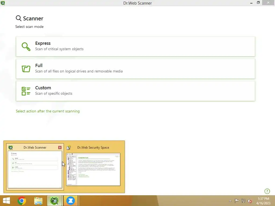This screenshot has height=206, width=275.
Task: Minimize the Dr.Web Scanner window
Action: tap(251, 3)
